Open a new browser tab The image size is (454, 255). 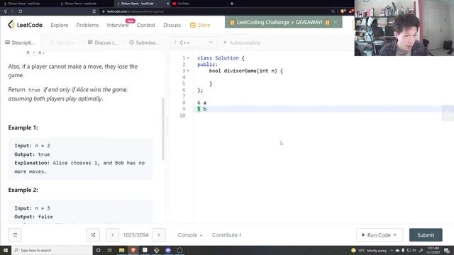[x=232, y=4]
